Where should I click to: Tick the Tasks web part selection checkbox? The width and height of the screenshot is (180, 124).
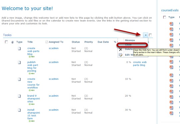150,35
